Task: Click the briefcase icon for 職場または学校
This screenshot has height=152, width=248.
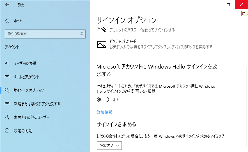Action: (x=7, y=104)
